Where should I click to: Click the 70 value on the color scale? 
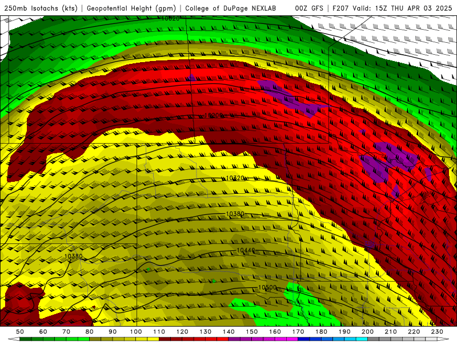[x=66, y=332]
